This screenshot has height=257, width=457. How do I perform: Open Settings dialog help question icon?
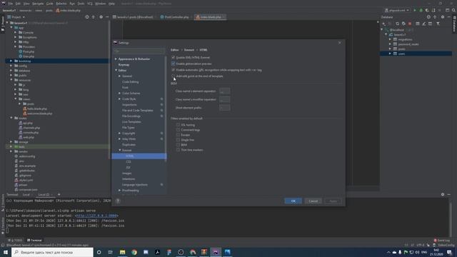point(118,201)
